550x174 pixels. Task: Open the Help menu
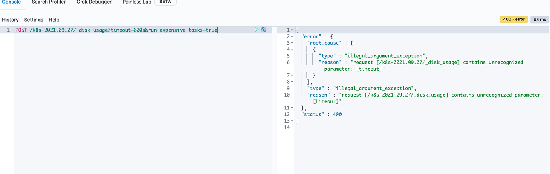coord(54,20)
